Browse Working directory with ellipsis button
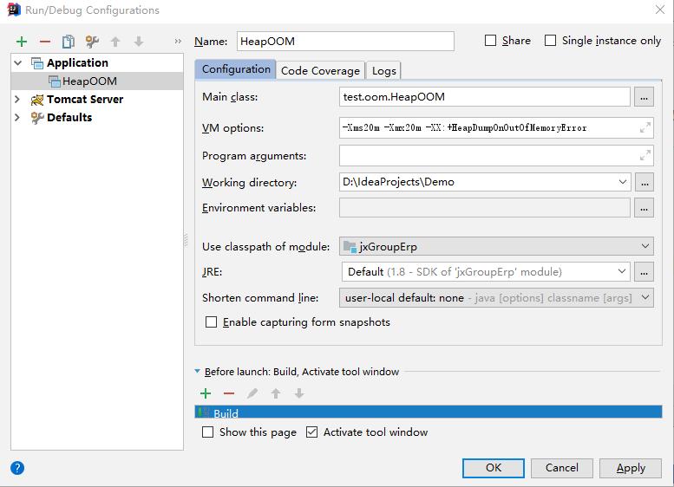 click(645, 183)
